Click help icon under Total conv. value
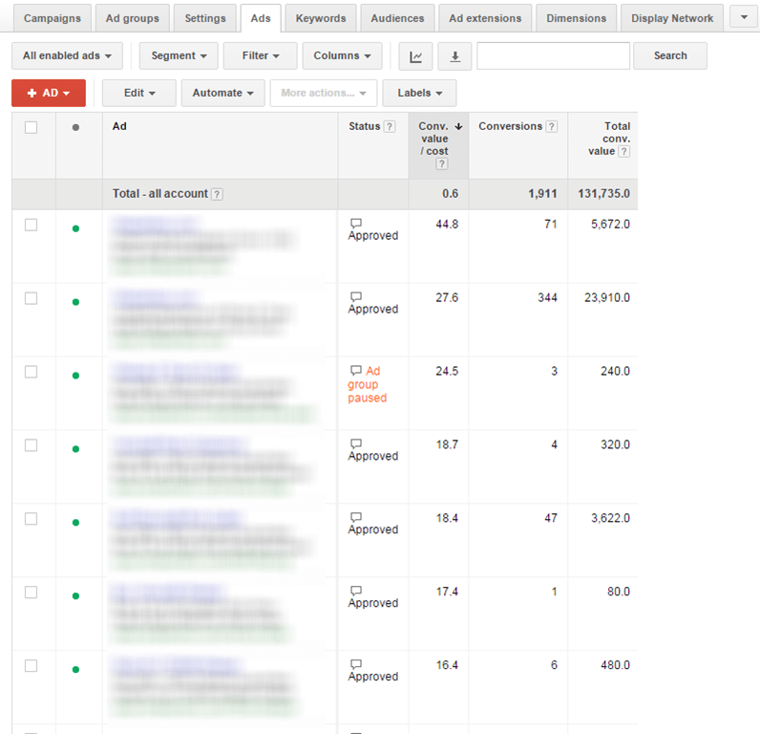 pyautogui.click(x=623, y=152)
